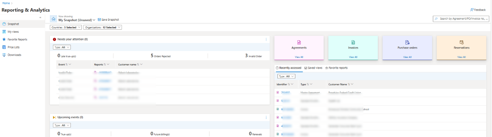Click the Feedback button
Viewport: 492px width, 137px height.
coord(478,10)
